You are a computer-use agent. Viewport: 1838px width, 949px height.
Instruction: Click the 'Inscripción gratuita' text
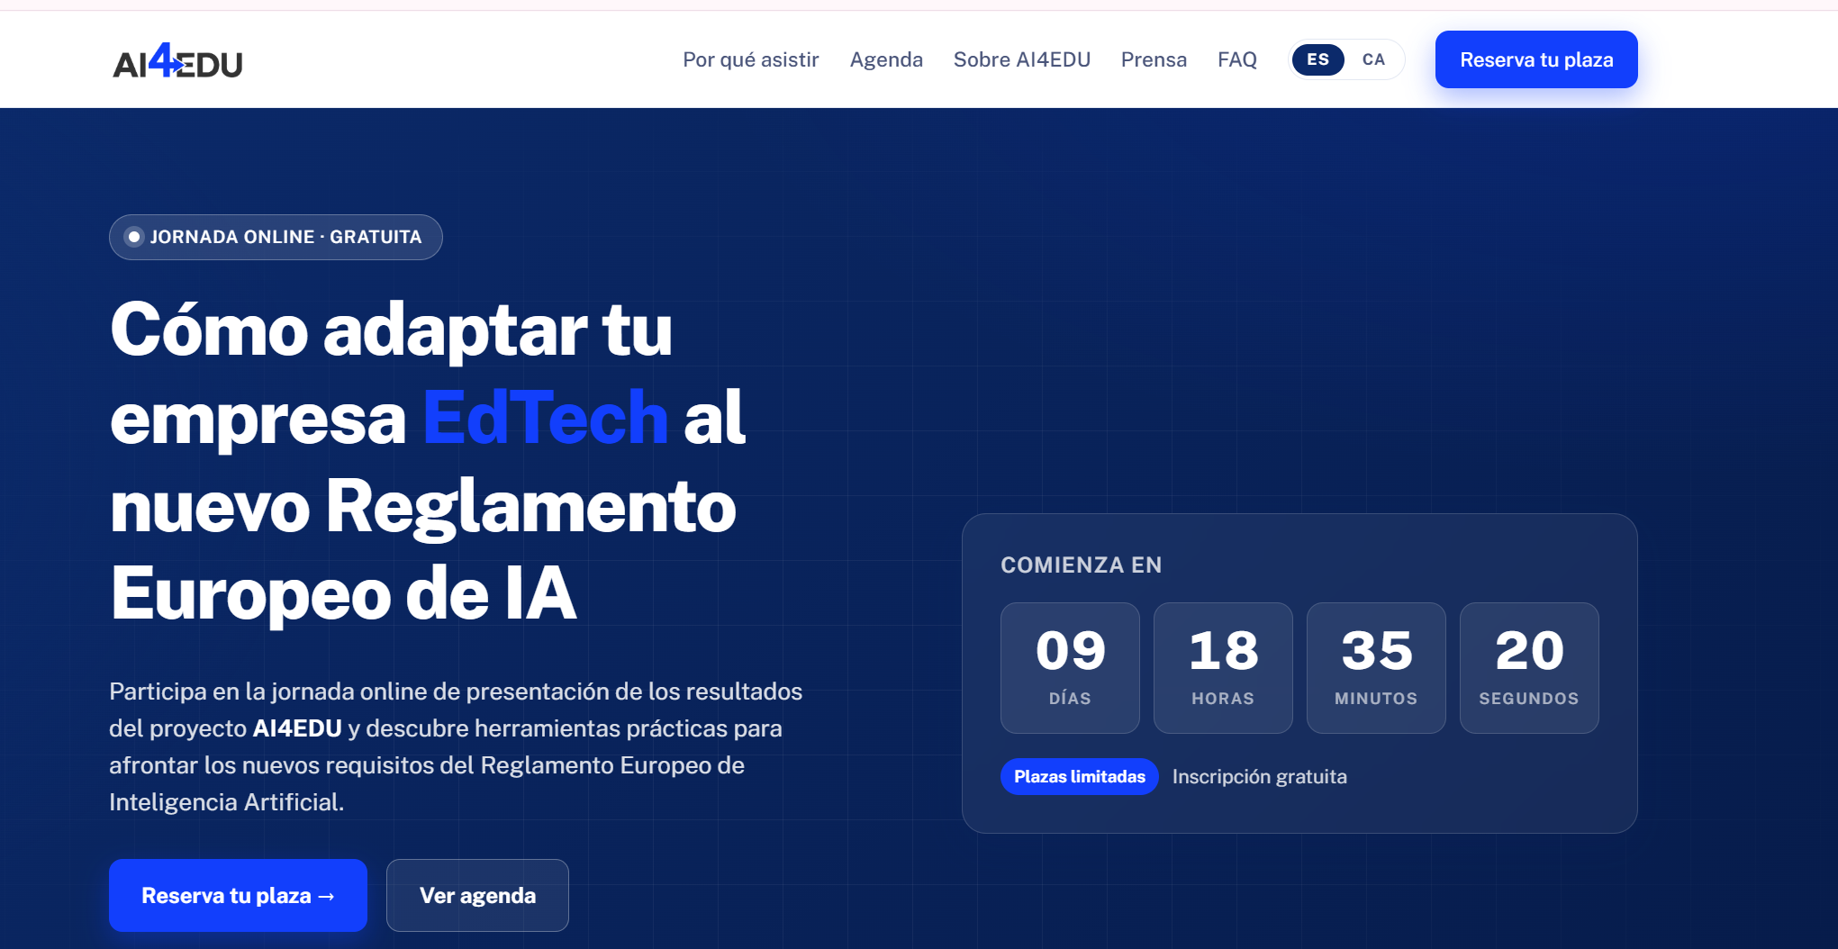point(1259,776)
